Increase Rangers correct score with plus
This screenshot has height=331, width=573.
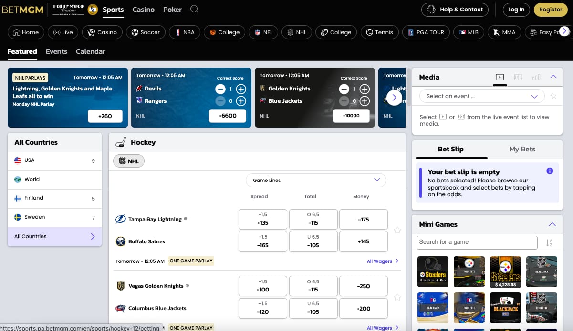coord(241,101)
